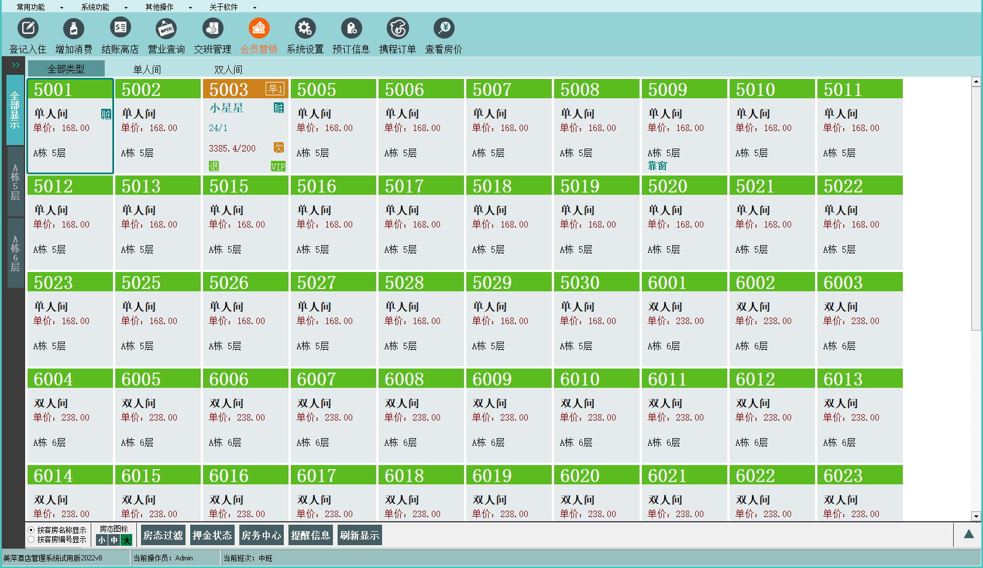Click the 查看房价 room price icon

pos(444,29)
